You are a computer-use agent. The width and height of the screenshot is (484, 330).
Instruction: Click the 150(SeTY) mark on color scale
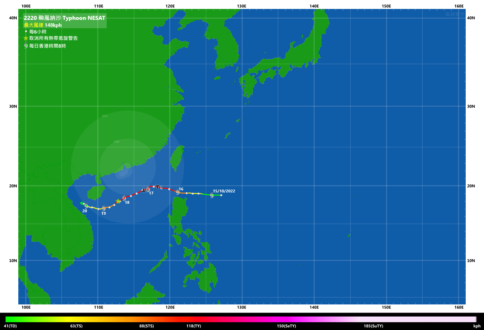[286, 326]
